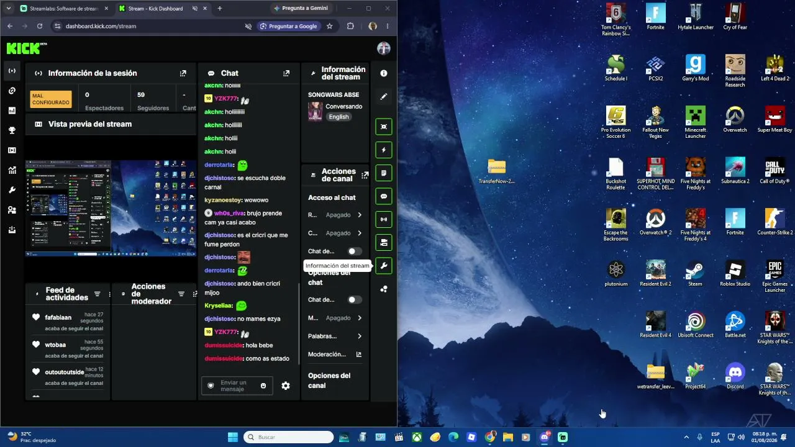Select the Stream - Kick Dashboard tab
Screen dimensions: 795x447
coord(161,9)
